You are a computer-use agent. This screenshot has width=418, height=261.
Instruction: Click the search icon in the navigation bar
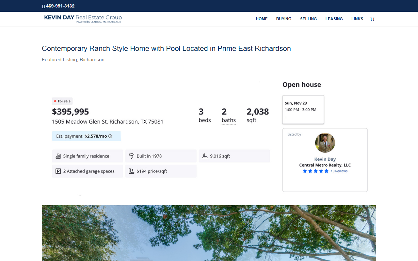[372, 19]
